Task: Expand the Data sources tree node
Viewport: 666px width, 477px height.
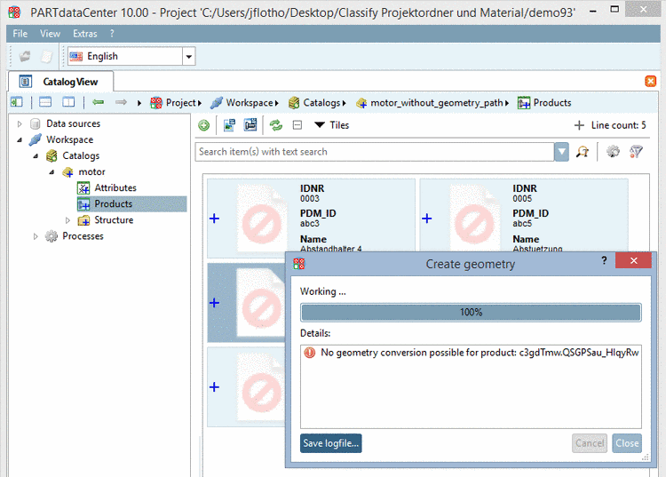Action: coord(20,123)
